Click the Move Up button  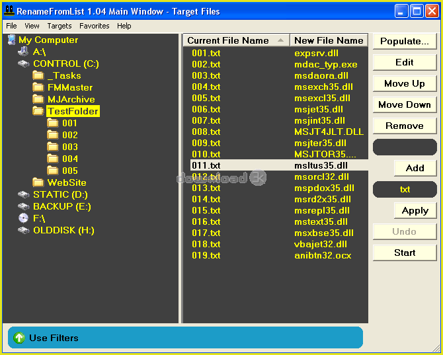tap(405, 83)
